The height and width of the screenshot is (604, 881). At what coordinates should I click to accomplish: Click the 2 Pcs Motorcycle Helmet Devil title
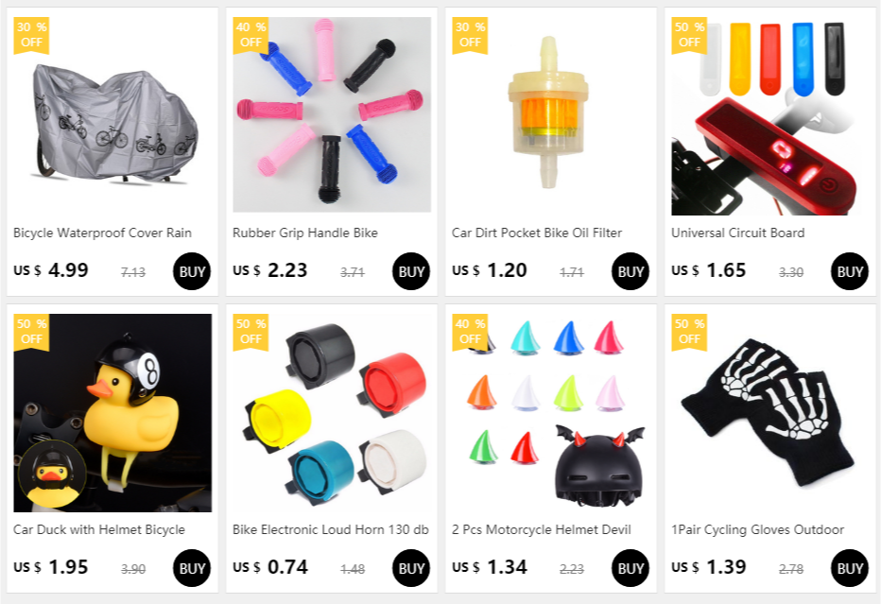(x=541, y=530)
